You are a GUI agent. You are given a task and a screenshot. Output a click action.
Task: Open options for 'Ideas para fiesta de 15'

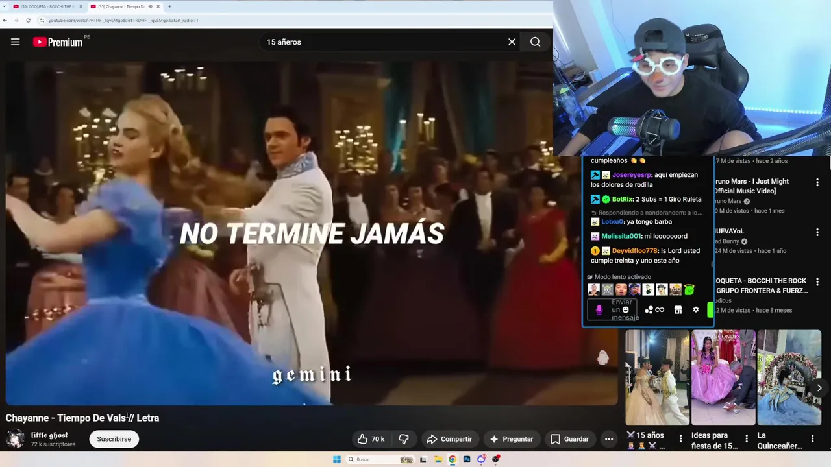click(747, 439)
